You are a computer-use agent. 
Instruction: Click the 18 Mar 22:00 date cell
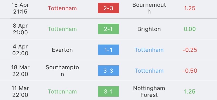pyautogui.click(x=20, y=71)
